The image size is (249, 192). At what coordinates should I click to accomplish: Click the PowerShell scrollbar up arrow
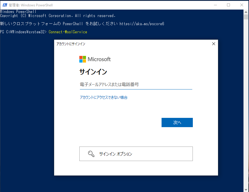pos(246,12)
